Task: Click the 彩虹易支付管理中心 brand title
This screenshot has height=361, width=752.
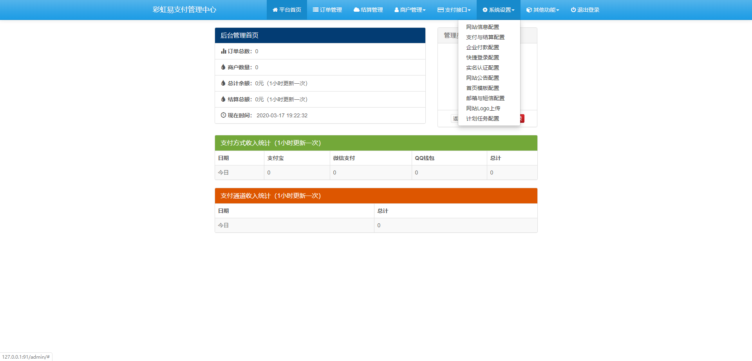Action: tap(184, 9)
